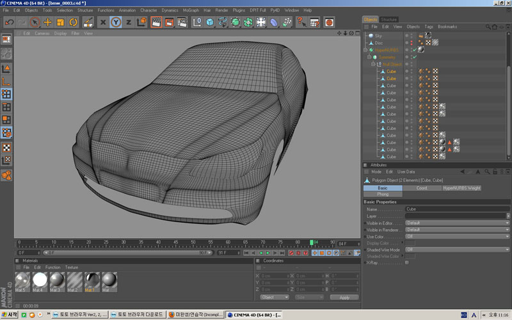512x320 pixels.
Task: Add a HyperNURBS generator from toolbar
Action: point(236,22)
